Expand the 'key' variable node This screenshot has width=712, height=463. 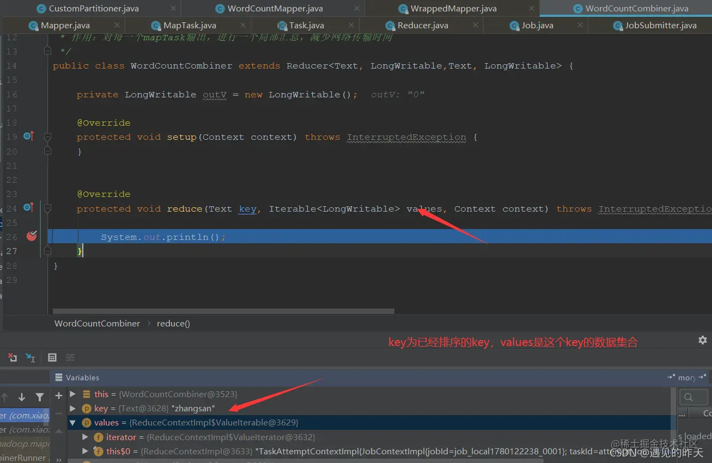pos(72,409)
